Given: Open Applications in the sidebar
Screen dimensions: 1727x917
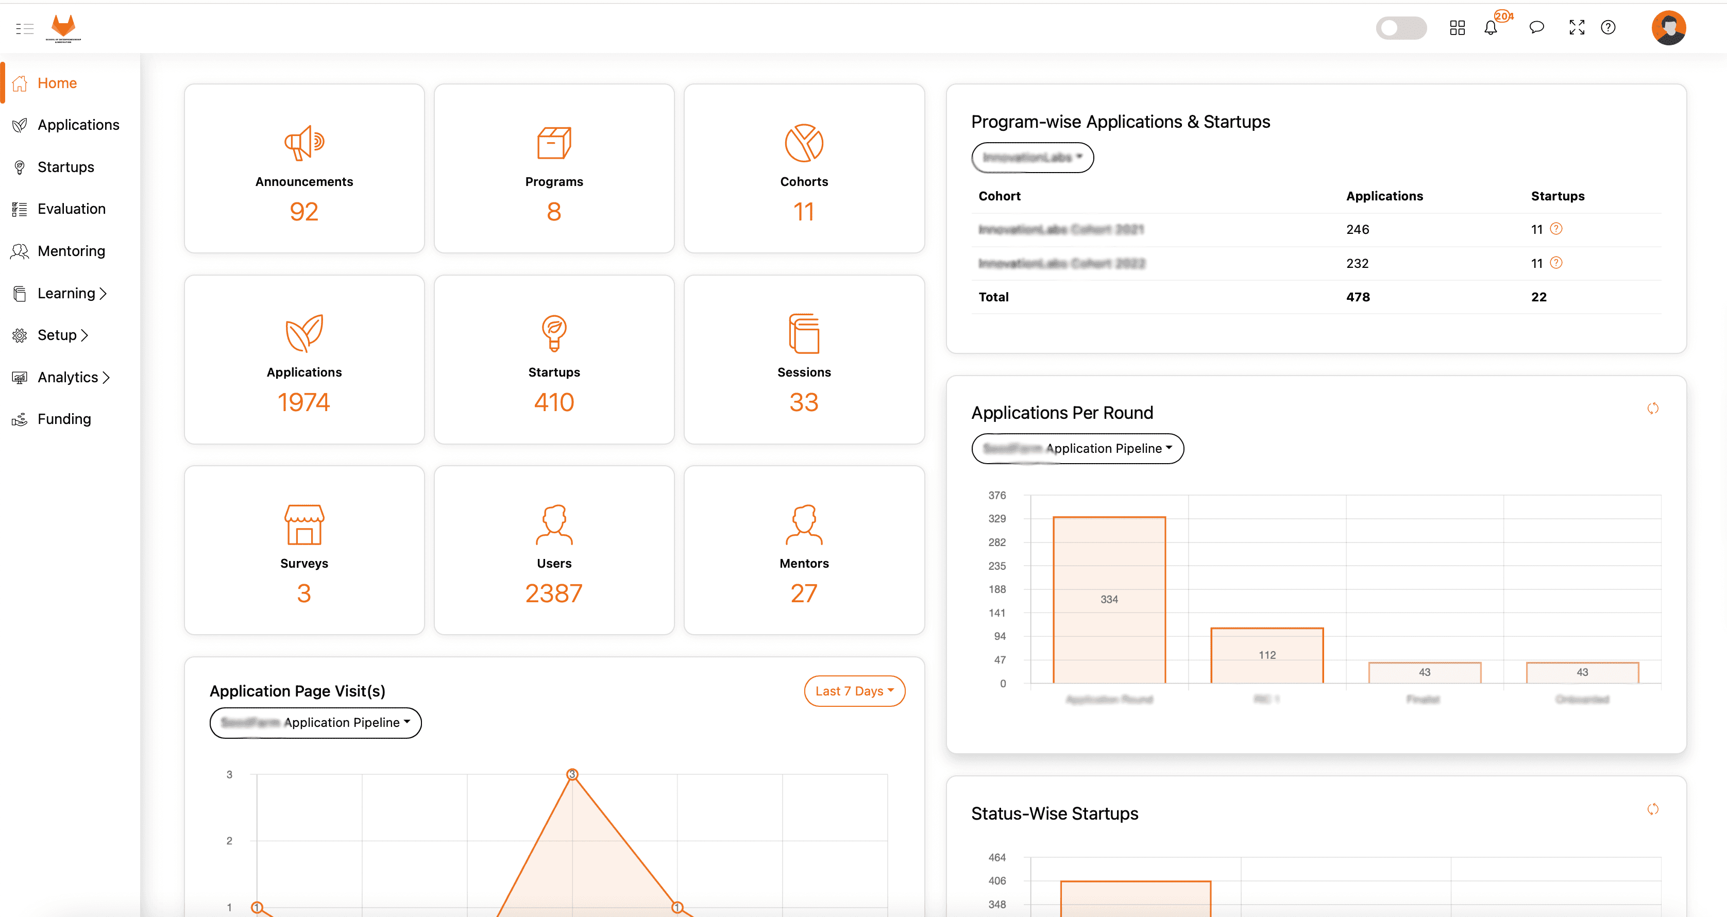Looking at the screenshot, I should [78, 125].
